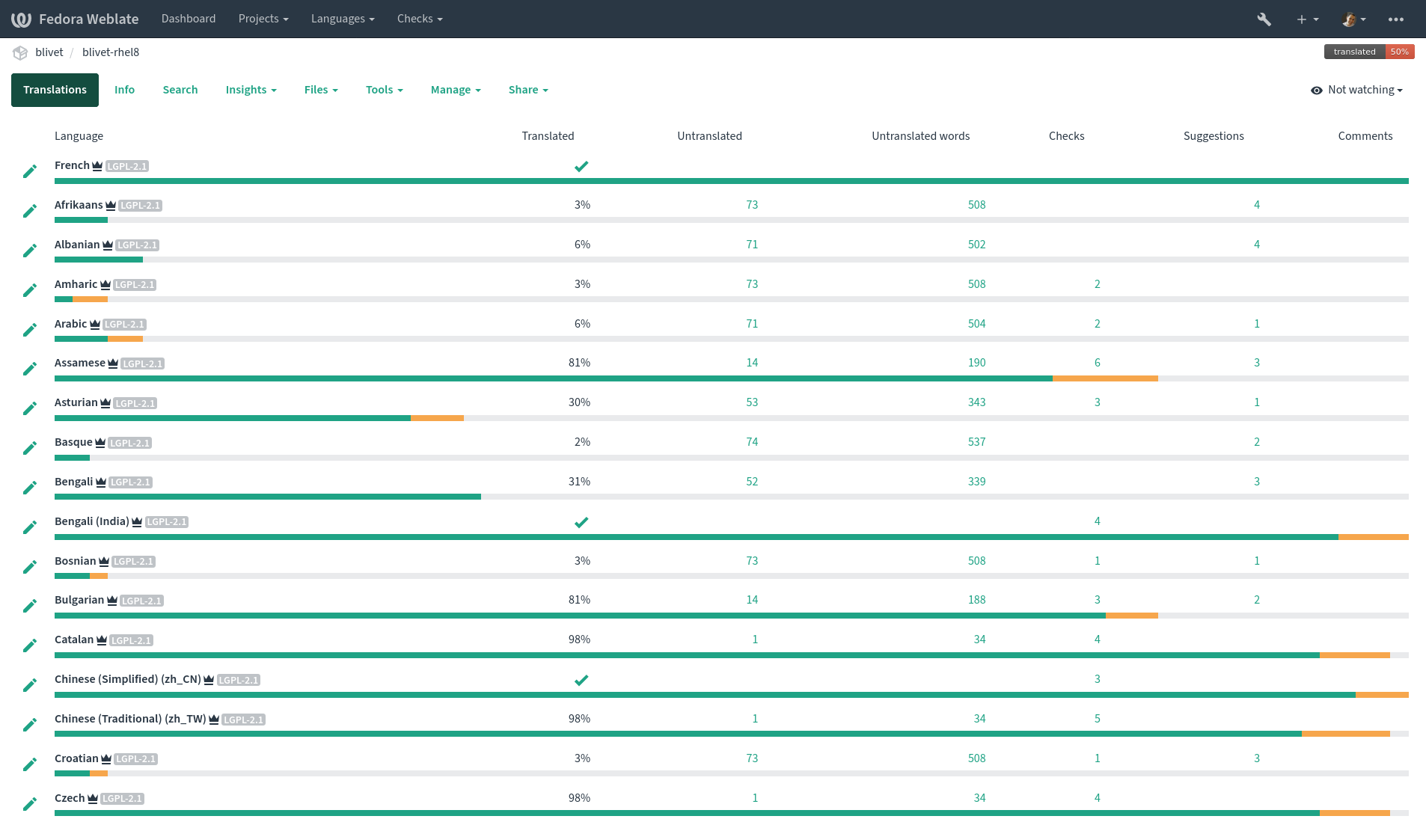Image resolution: width=1426 pixels, height=822 pixels.
Task: Click the Bengali translation progress bar
Action: coord(732,497)
